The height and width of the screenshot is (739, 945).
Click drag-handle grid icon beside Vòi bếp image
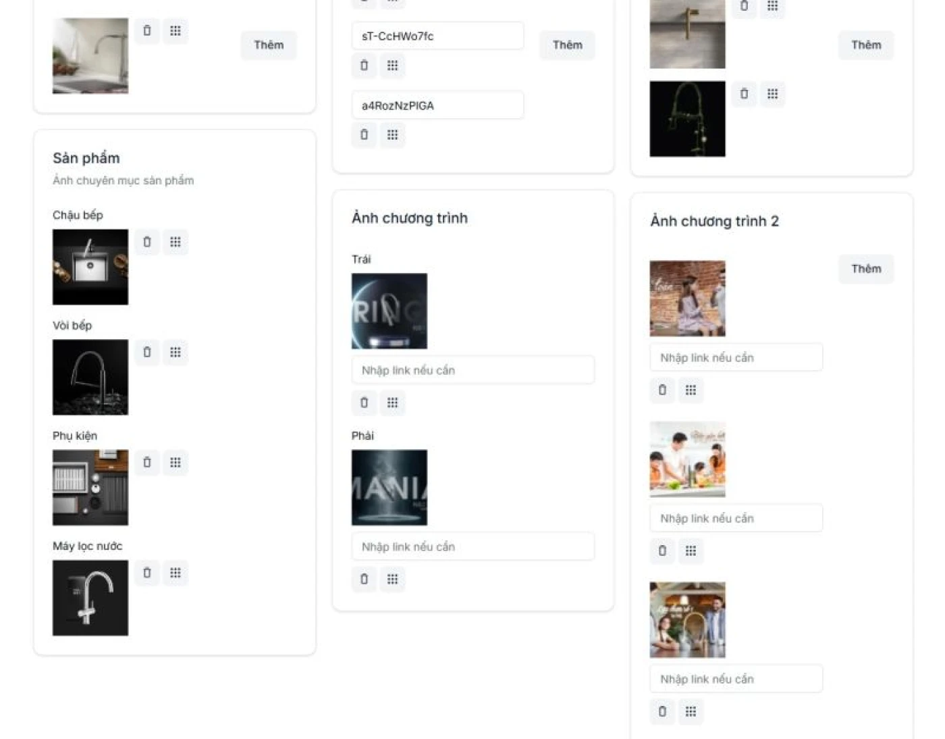(x=175, y=352)
